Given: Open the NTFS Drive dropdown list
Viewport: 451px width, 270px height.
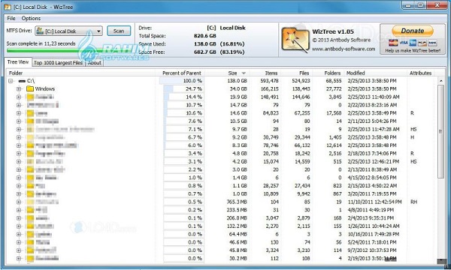Looking at the screenshot, I should tap(98, 31).
